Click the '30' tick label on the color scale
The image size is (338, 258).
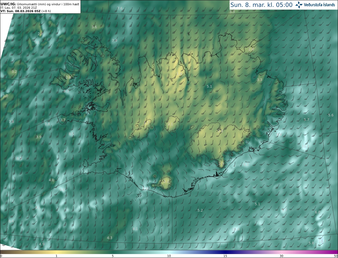coord(281,256)
